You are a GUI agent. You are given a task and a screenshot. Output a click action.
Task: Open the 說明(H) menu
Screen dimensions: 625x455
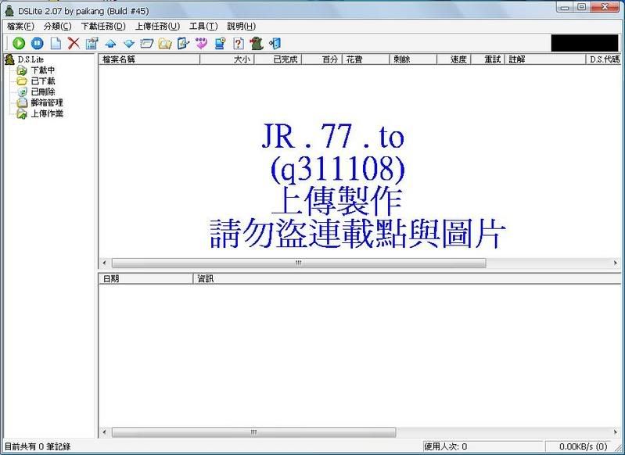[241, 27]
